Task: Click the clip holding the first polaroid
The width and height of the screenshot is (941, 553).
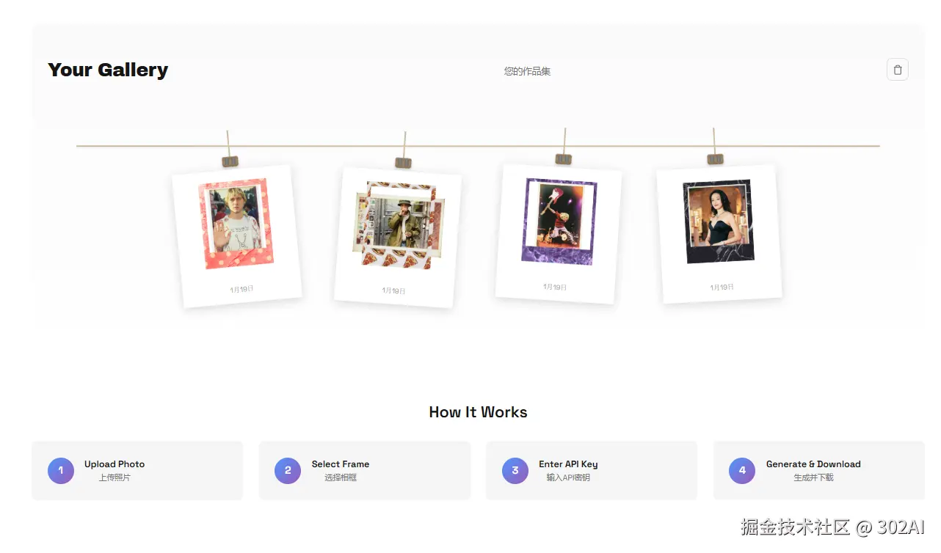Action: tap(230, 161)
